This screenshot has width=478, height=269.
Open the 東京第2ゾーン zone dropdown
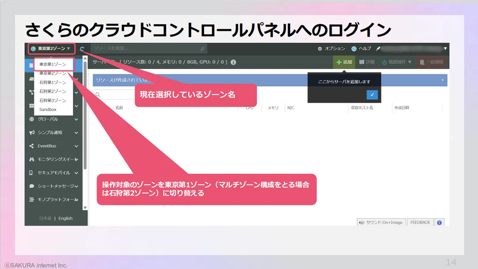point(51,49)
